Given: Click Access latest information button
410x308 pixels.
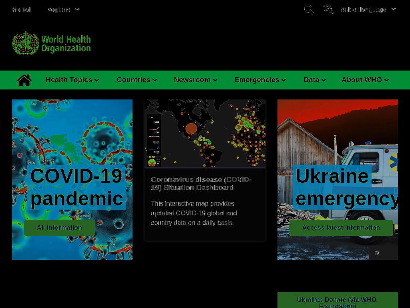Looking at the screenshot, I should click(x=341, y=228).
